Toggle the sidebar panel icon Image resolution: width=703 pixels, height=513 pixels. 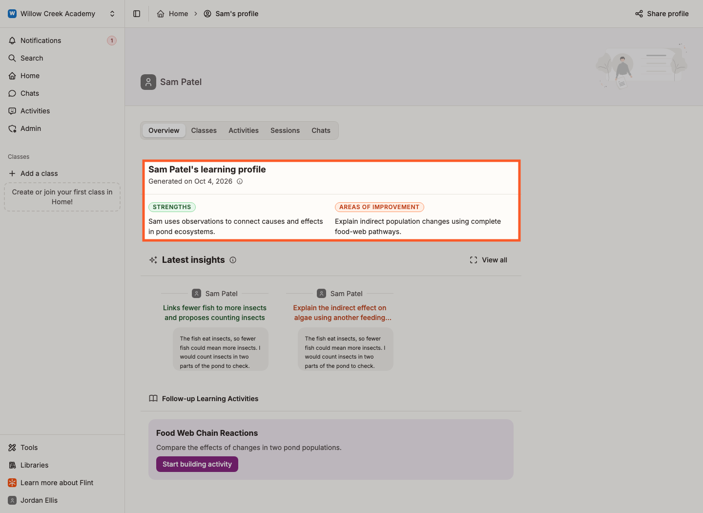tap(137, 14)
